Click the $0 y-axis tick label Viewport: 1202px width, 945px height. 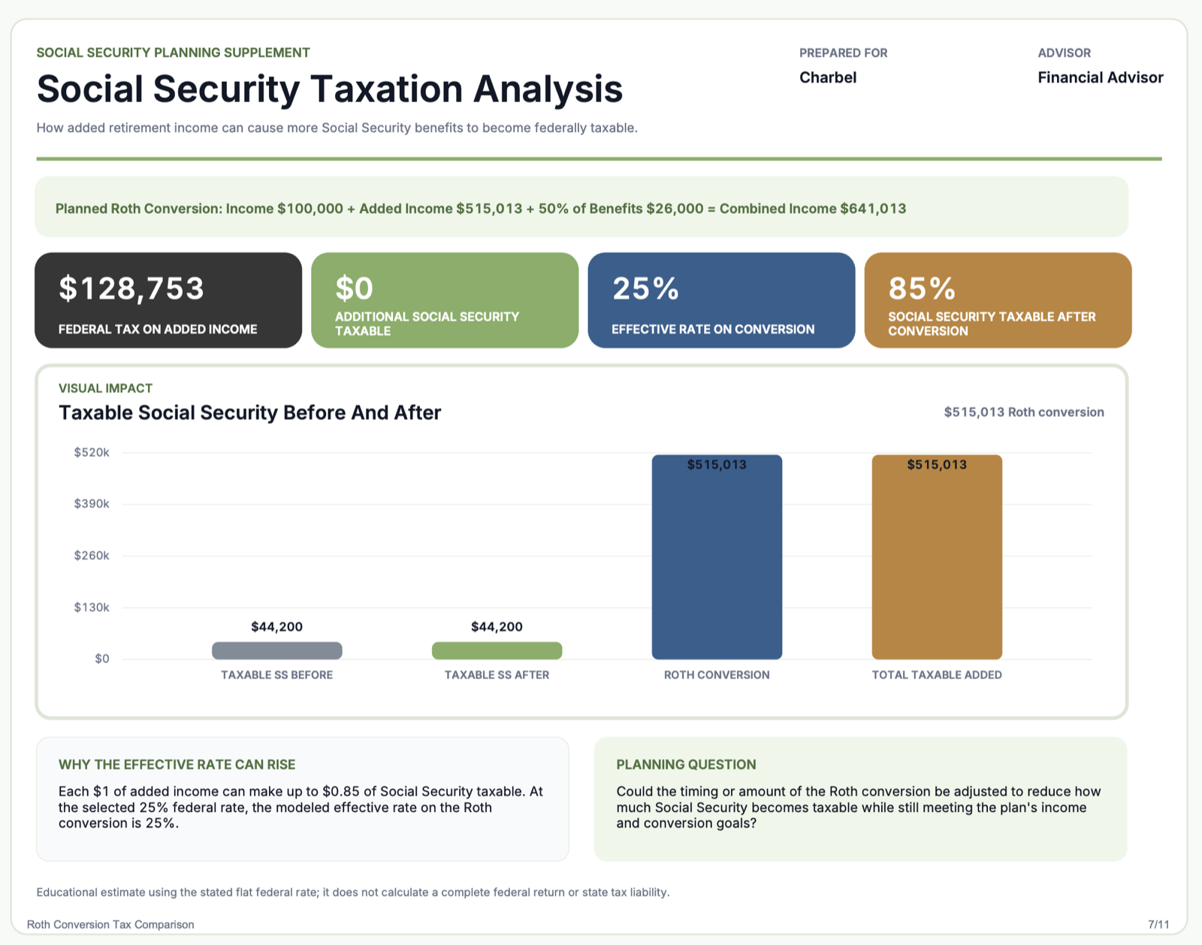[x=102, y=659]
